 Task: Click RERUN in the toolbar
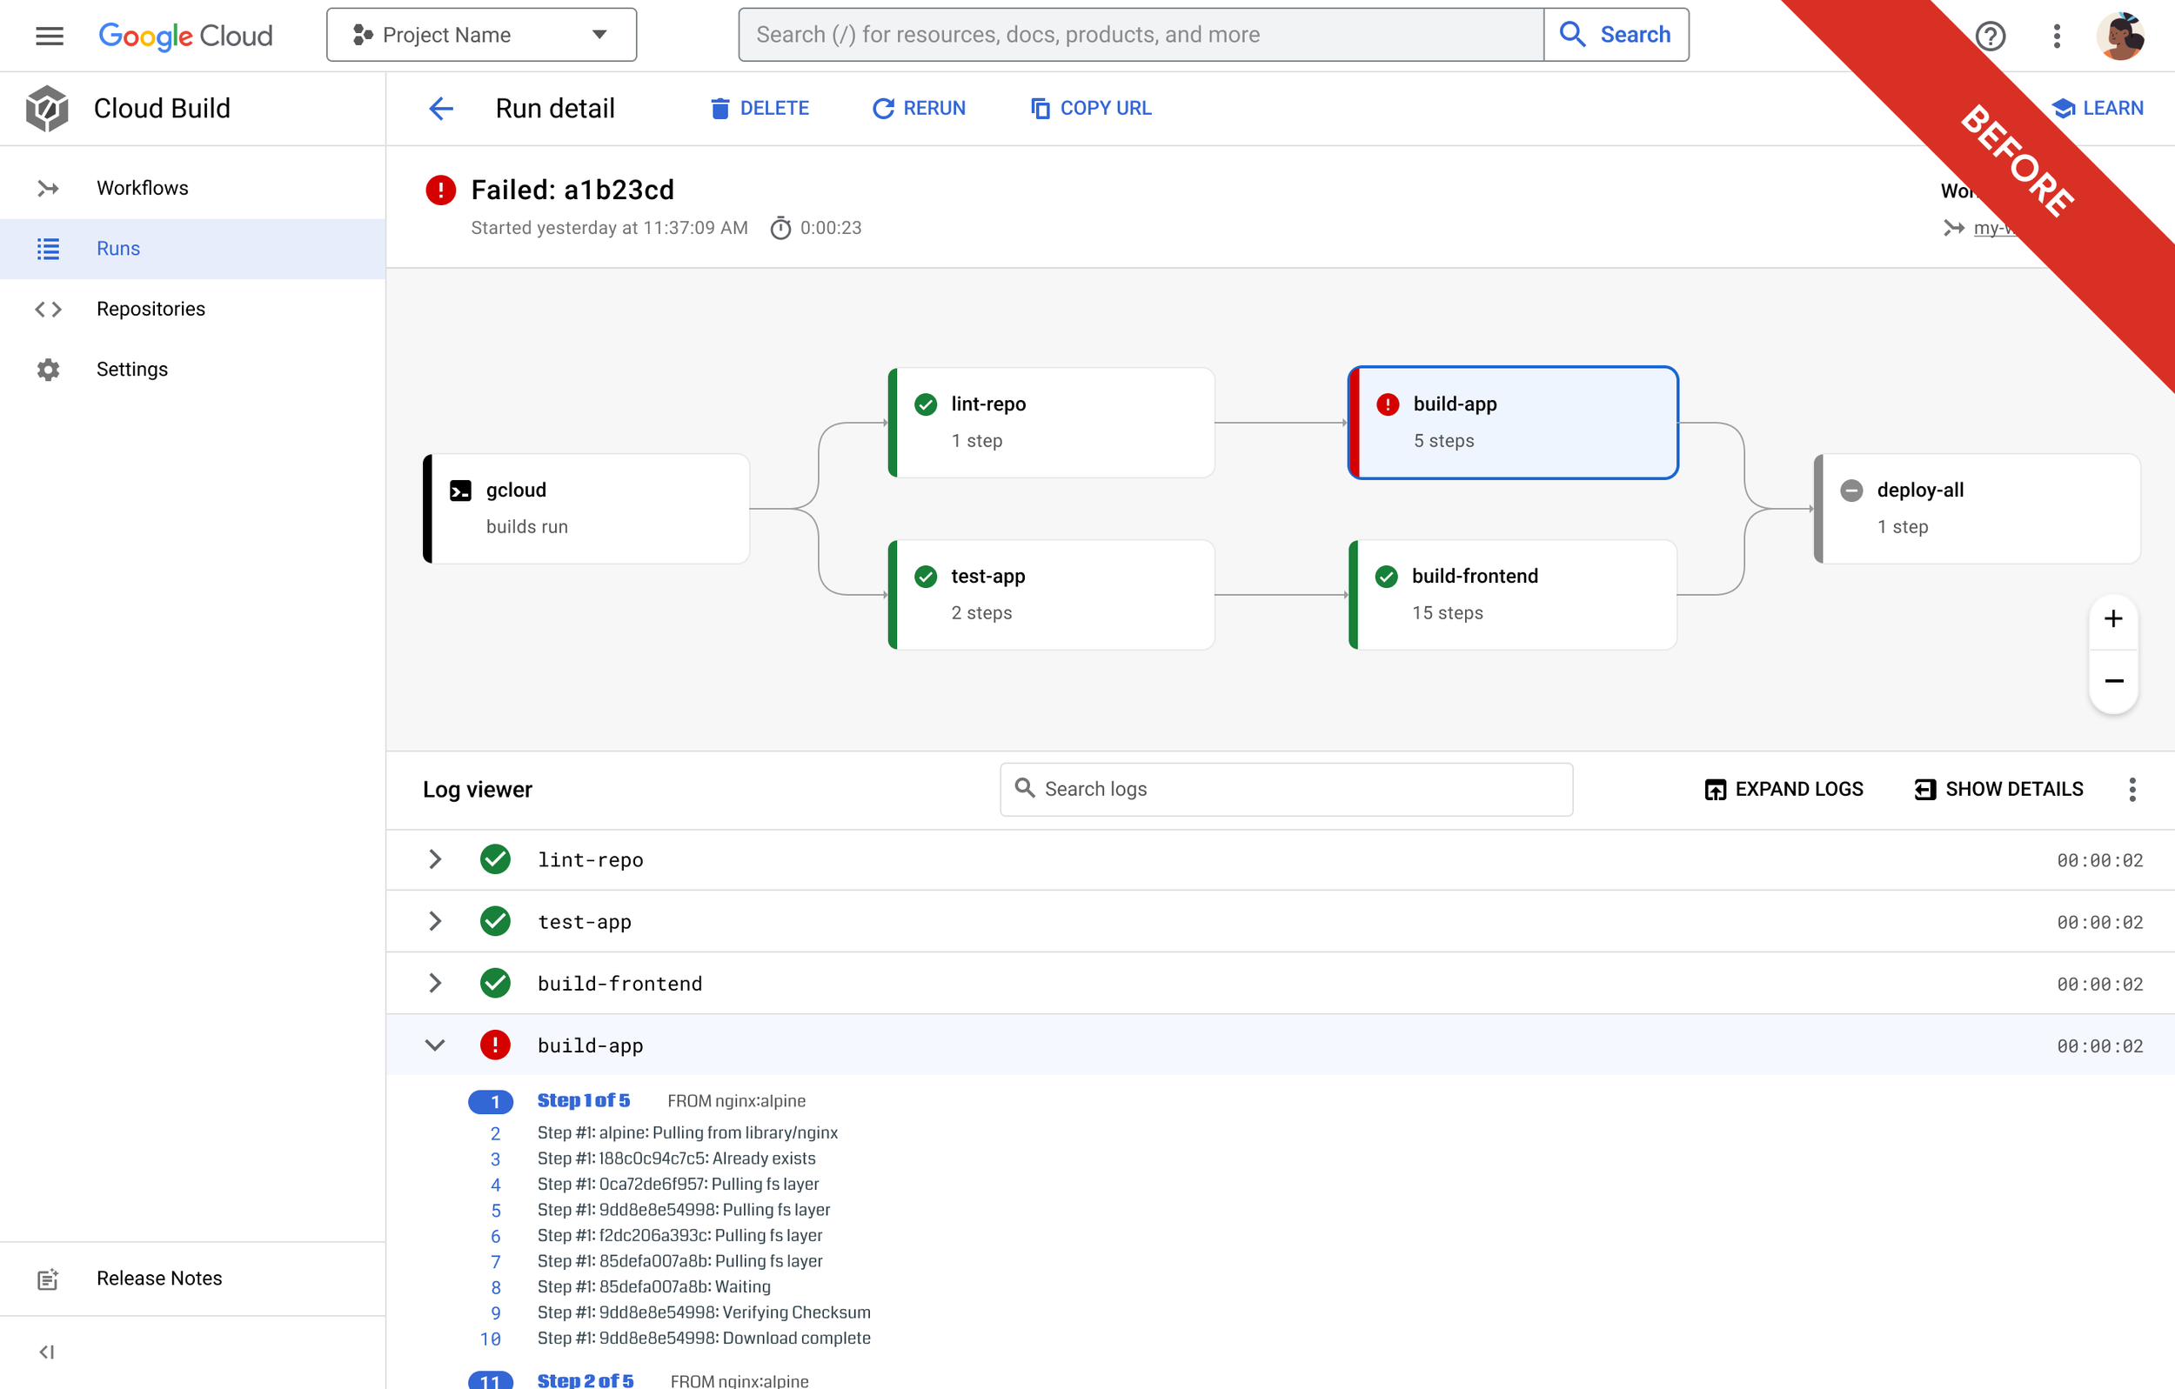pyautogui.click(x=920, y=109)
